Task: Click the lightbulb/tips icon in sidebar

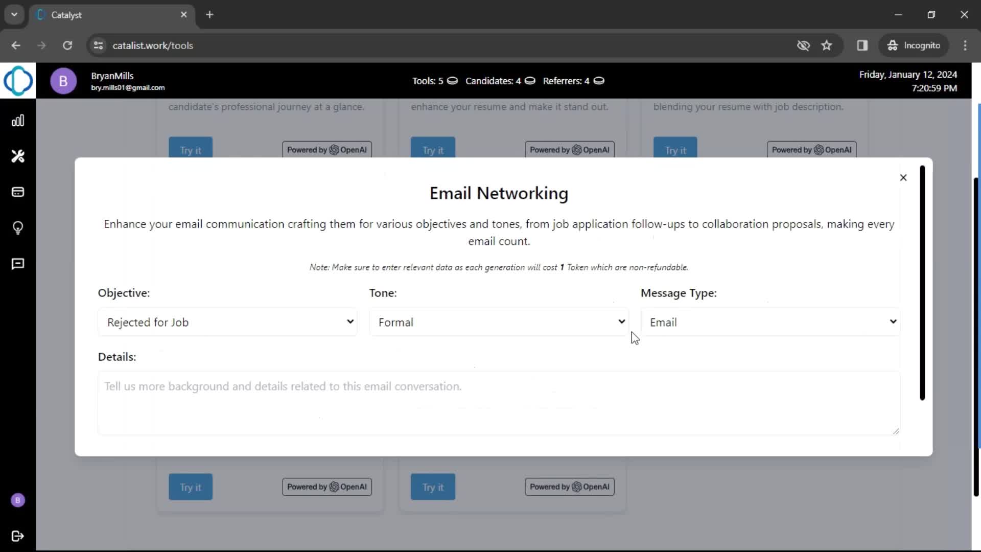Action: click(18, 228)
